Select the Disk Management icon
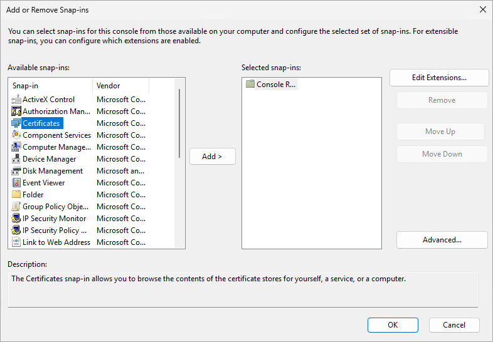The width and height of the screenshot is (493, 342). (17, 171)
